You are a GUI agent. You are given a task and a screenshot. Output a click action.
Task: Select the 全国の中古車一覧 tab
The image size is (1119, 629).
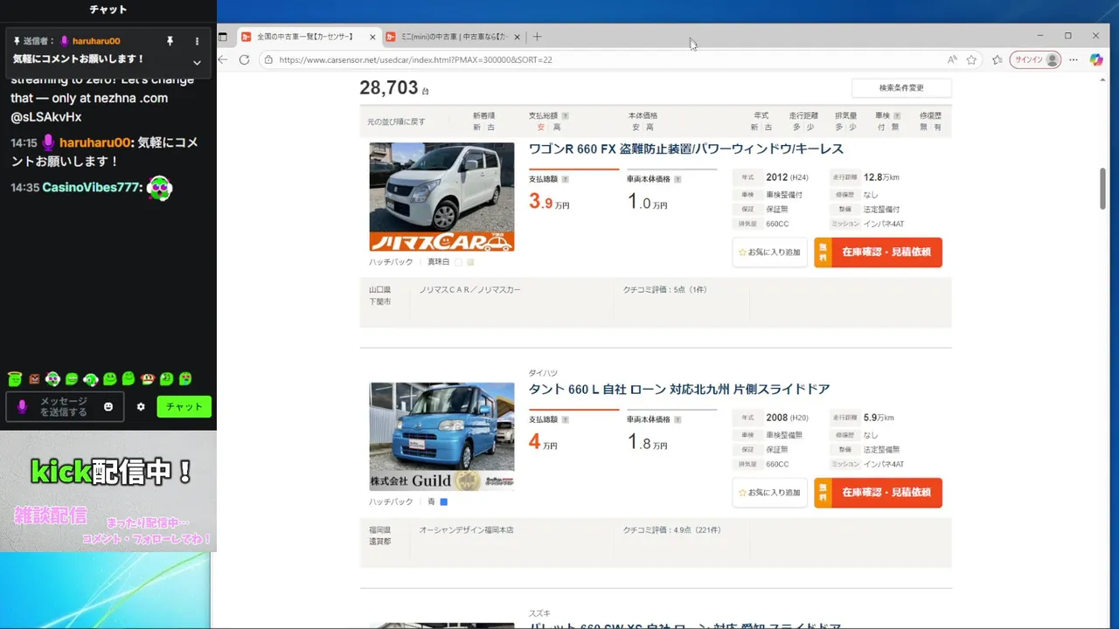[309, 37]
